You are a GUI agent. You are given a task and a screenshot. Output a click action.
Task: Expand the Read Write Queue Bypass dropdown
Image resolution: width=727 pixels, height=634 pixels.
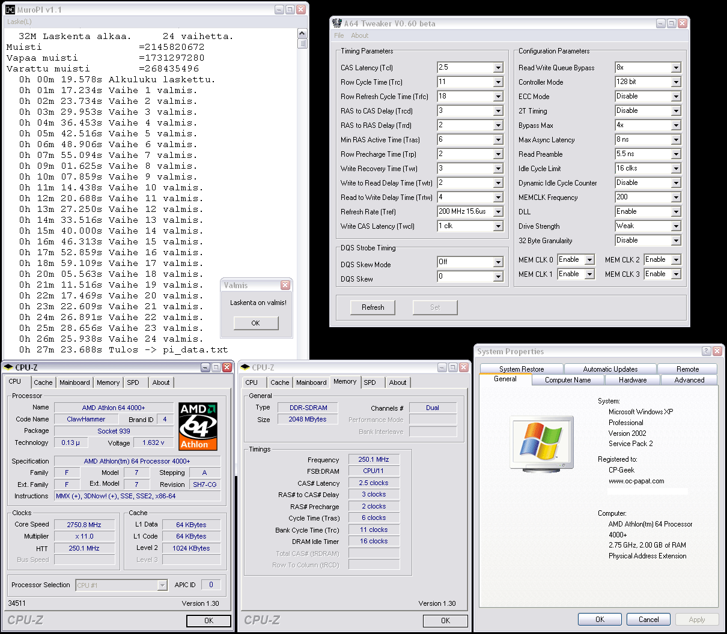676,68
